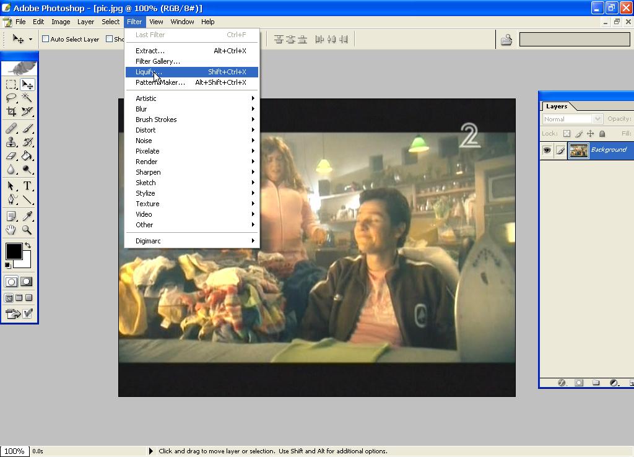
Task: Choose the Paint Bucket tool
Action: coord(27,156)
